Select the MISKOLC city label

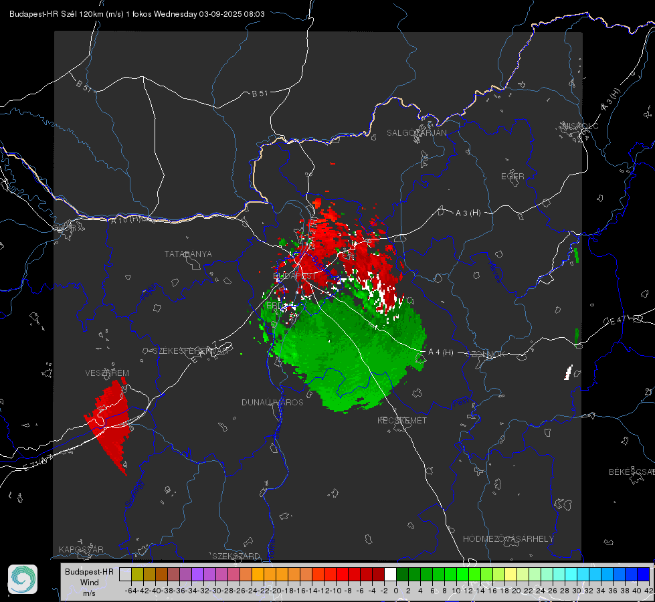580,126
